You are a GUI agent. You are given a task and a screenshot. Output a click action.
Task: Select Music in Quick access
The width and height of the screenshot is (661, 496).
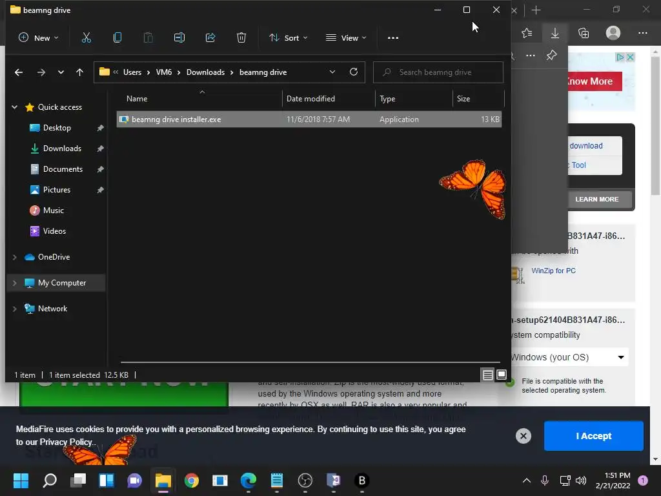pos(53,211)
